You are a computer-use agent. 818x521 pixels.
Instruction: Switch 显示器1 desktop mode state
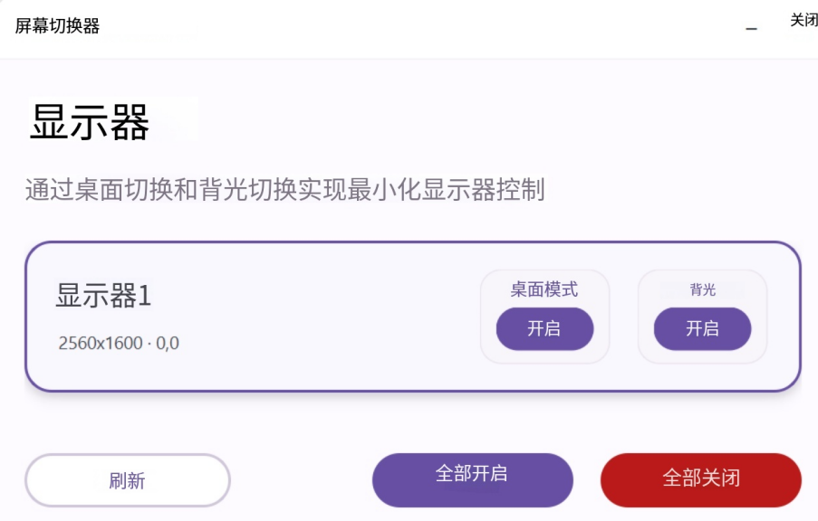[x=544, y=328]
